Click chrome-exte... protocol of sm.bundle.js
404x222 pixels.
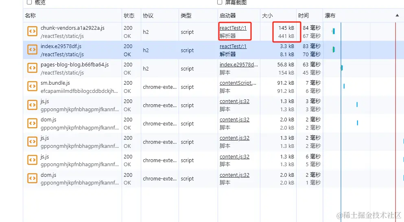click(160, 87)
